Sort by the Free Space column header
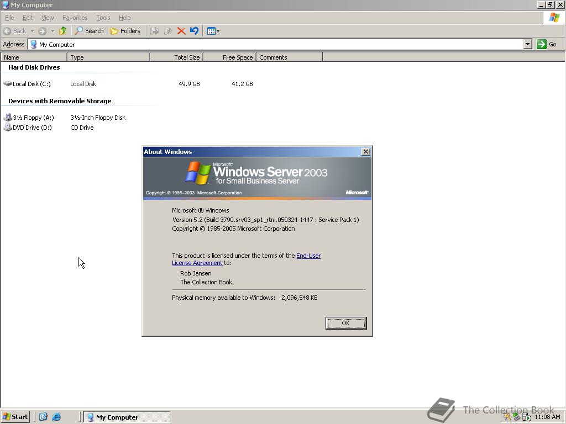Image resolution: width=566 pixels, height=424 pixels. tap(229, 57)
